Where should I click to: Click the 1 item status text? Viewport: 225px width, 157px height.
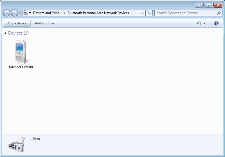tap(35, 139)
